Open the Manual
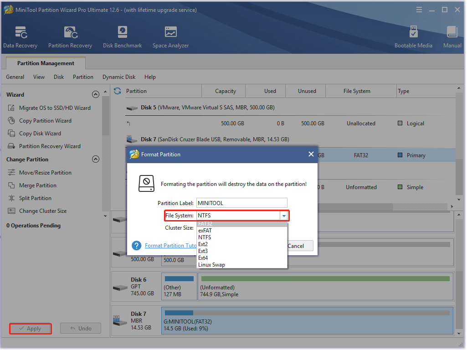Image resolution: width=467 pixels, height=350 pixels. point(452,37)
